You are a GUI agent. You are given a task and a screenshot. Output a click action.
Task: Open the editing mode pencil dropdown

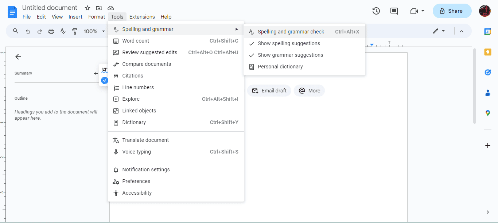point(439,31)
